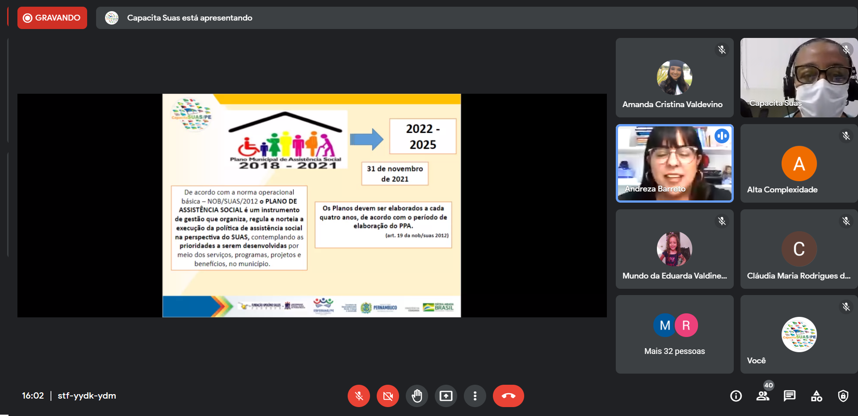
Task: Click the GRAVANDO recording indicator
Action: 52,18
